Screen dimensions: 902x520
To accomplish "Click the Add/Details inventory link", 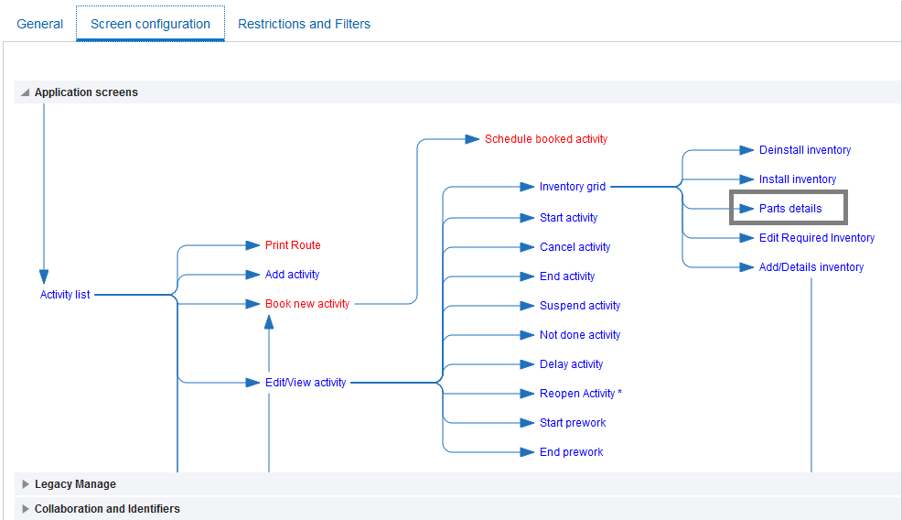I will coord(811,267).
